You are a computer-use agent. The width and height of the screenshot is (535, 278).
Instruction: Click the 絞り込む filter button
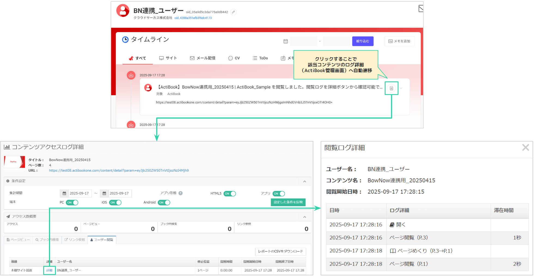click(x=363, y=41)
